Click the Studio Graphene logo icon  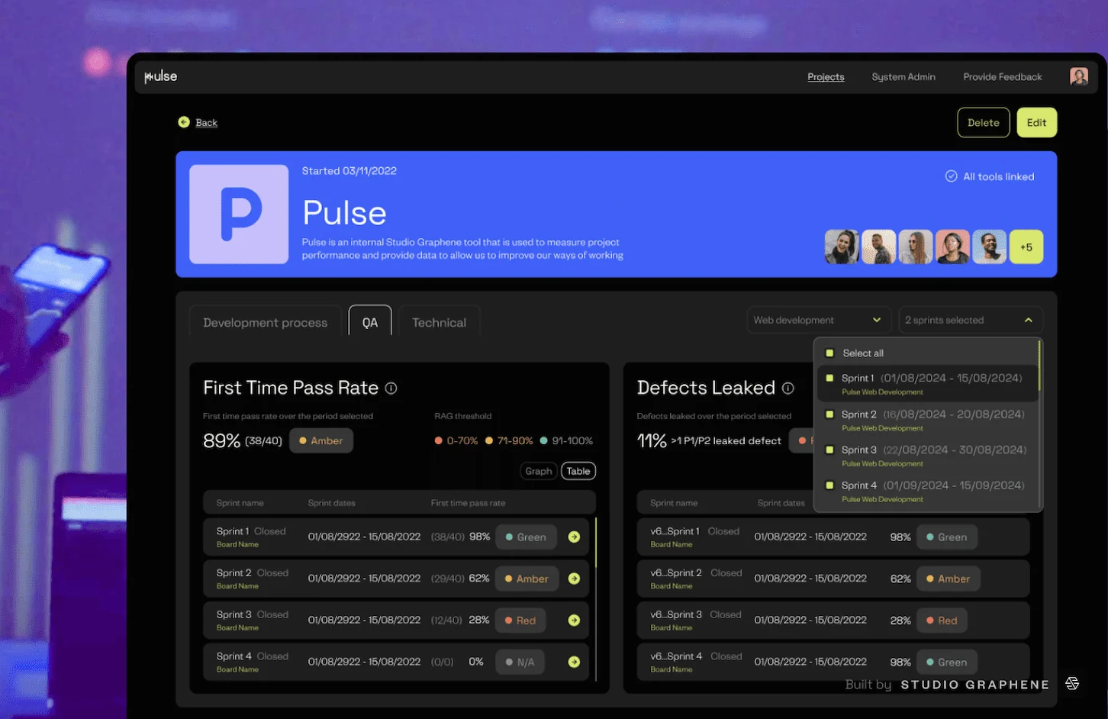pyautogui.click(x=1072, y=684)
